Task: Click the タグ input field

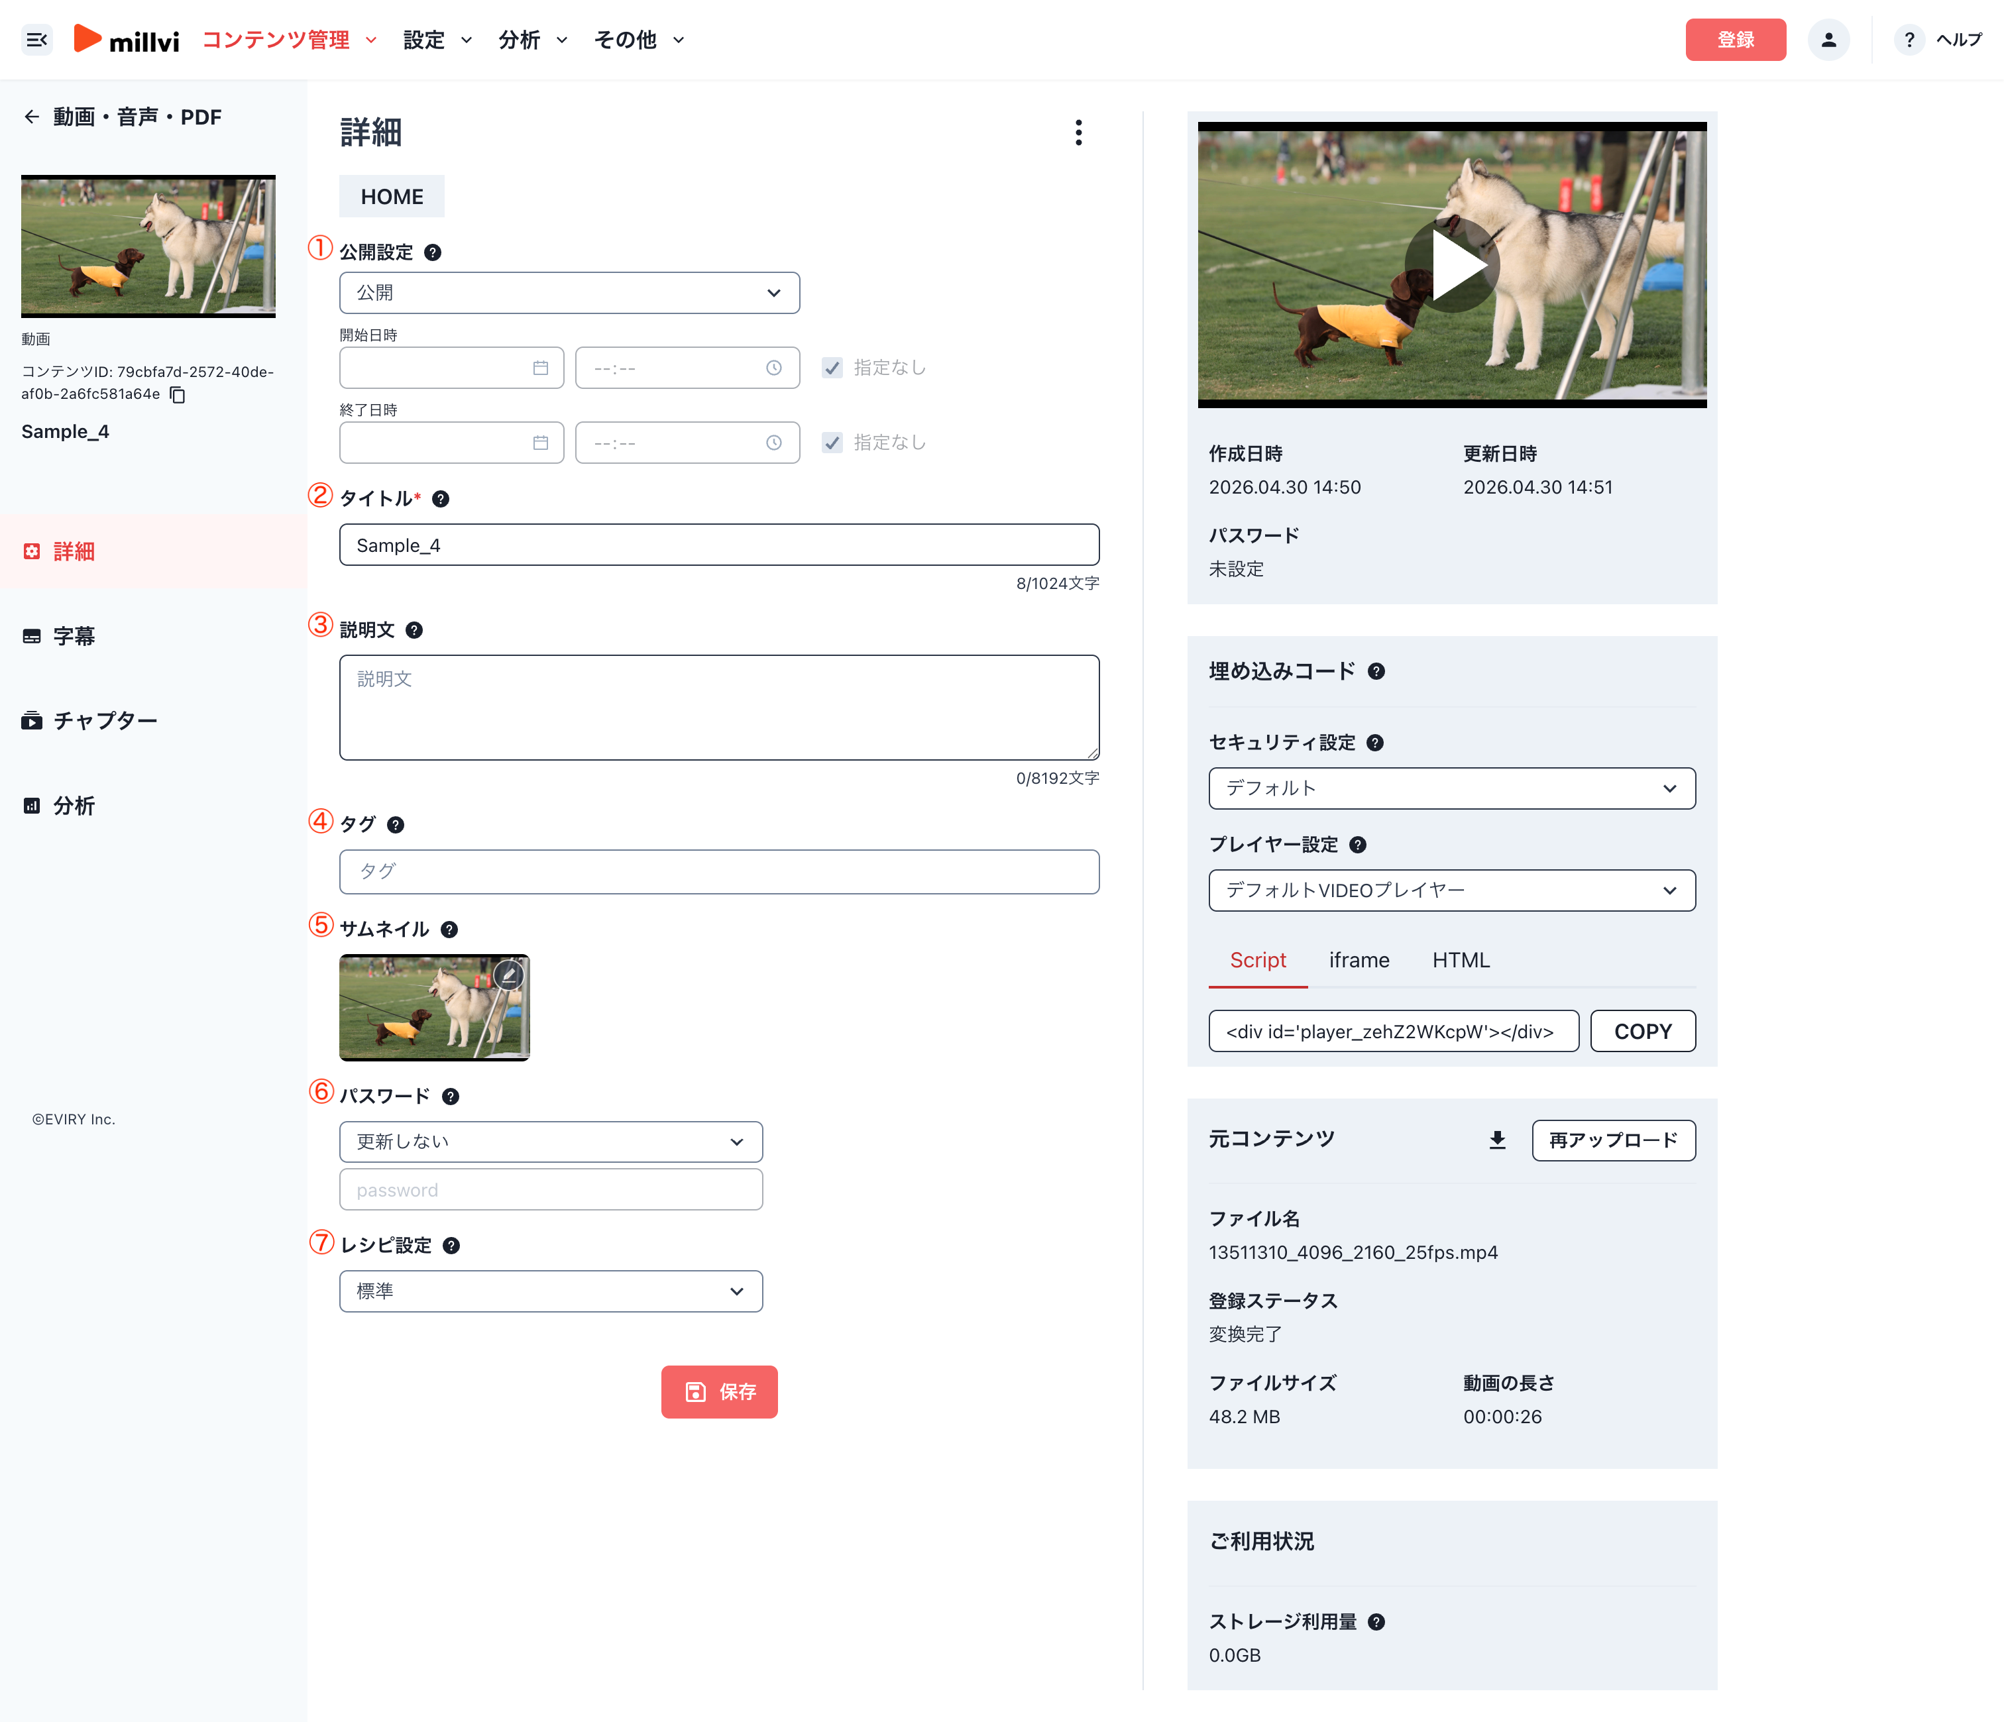Action: click(720, 872)
